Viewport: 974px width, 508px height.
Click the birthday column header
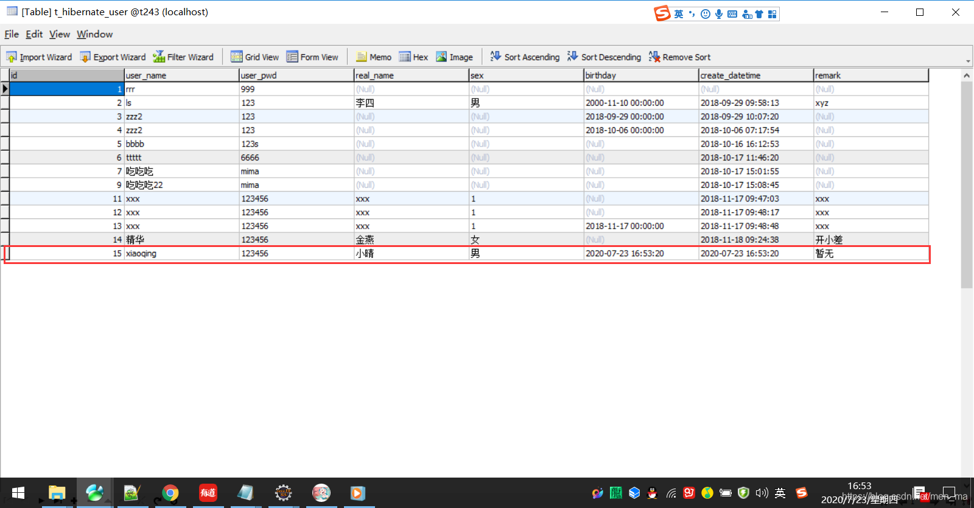(x=641, y=75)
